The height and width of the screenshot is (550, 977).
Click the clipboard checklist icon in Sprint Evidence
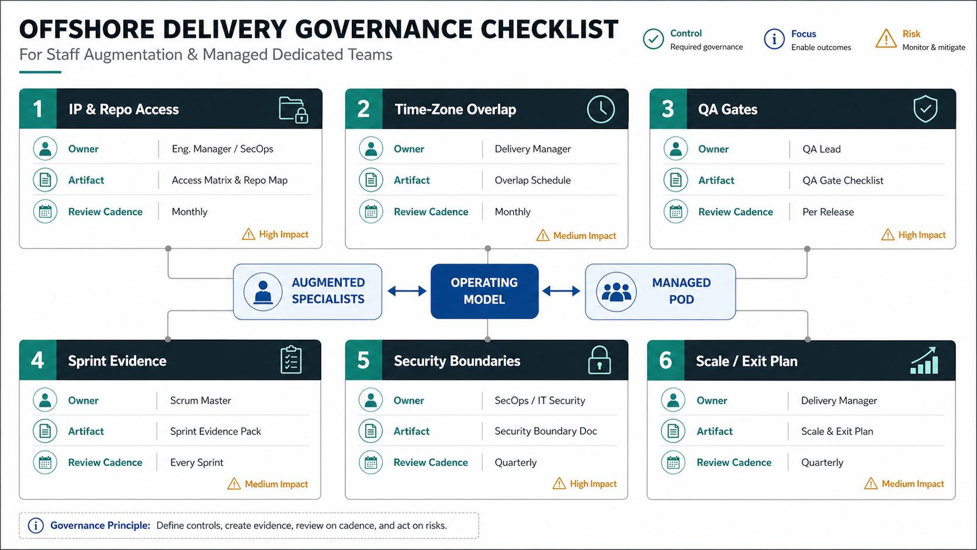291,360
